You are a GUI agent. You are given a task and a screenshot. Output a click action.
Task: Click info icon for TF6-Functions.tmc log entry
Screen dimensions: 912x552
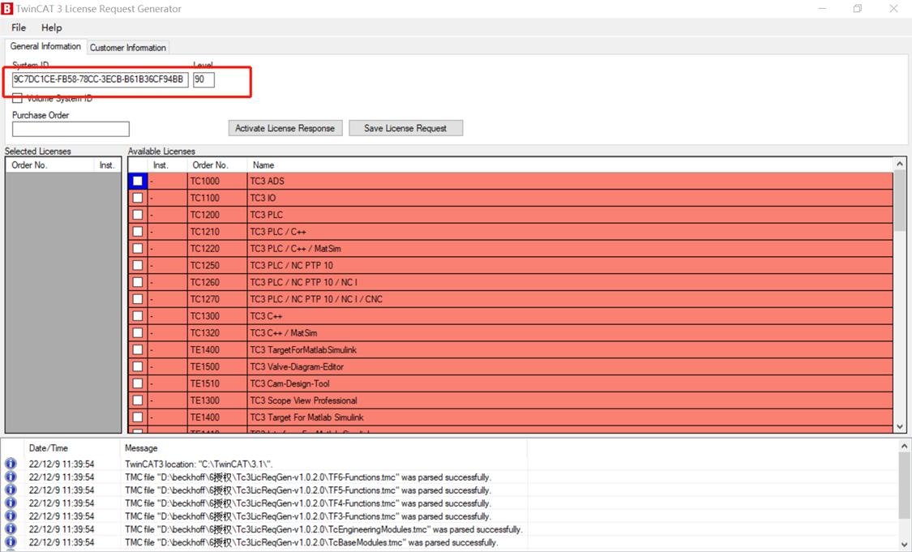coord(11,477)
